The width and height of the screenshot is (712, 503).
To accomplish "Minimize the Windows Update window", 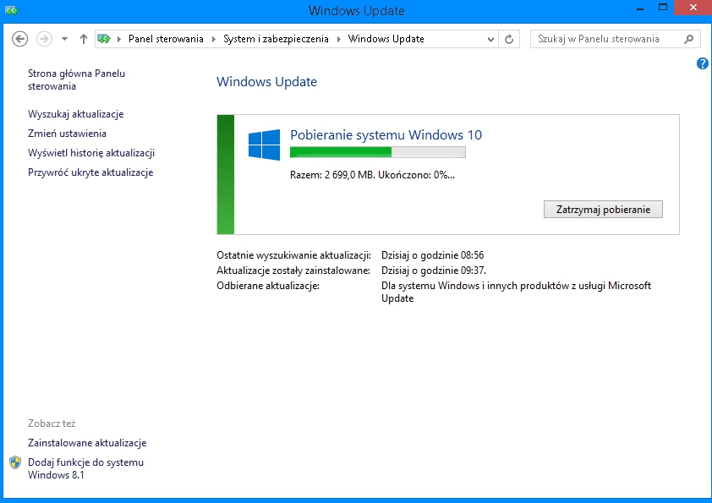I will (640, 8).
